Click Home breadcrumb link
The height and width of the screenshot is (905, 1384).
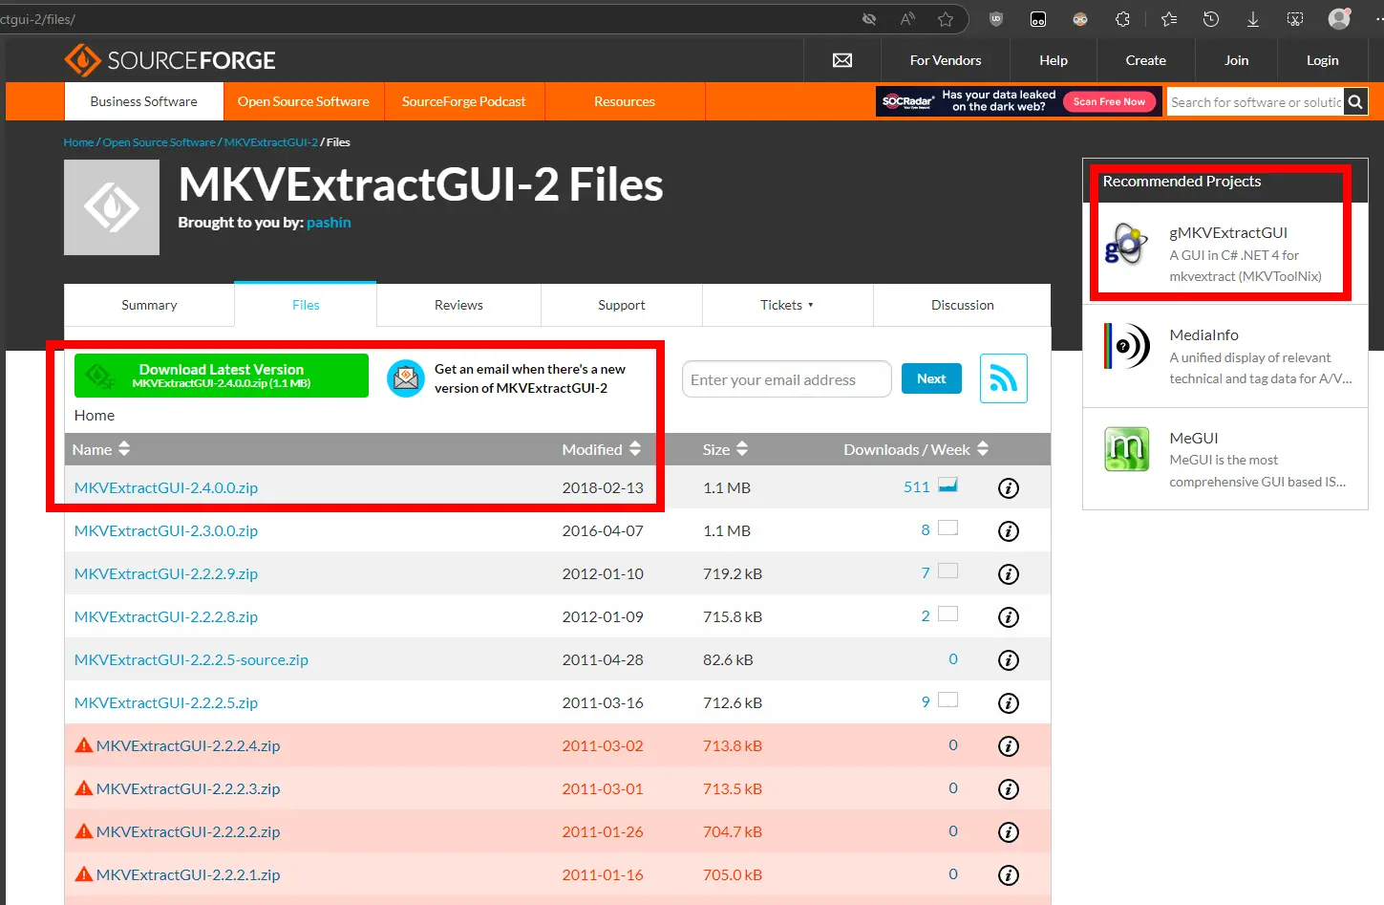coord(78,142)
